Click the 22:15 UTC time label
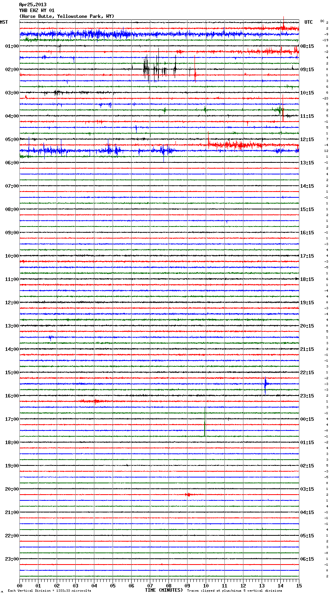This screenshot has width=330, height=596. (x=307, y=373)
